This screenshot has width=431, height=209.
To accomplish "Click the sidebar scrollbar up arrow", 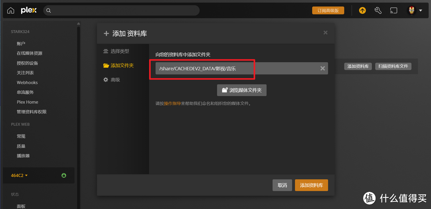I will click(79, 24).
